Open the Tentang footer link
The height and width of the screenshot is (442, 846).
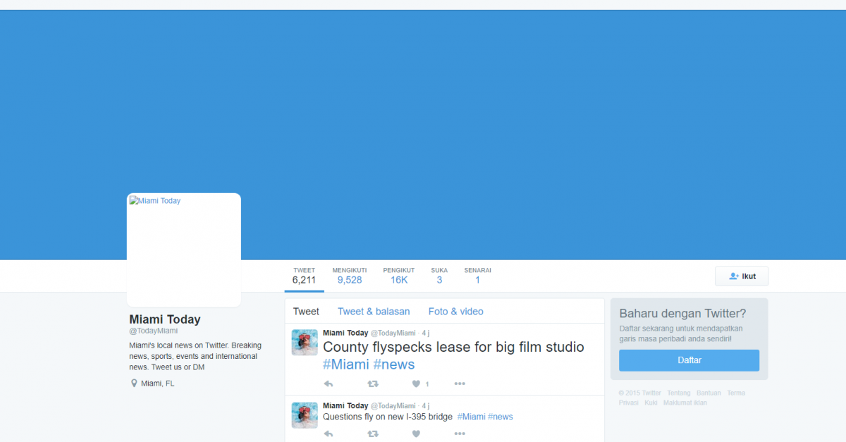tap(679, 393)
